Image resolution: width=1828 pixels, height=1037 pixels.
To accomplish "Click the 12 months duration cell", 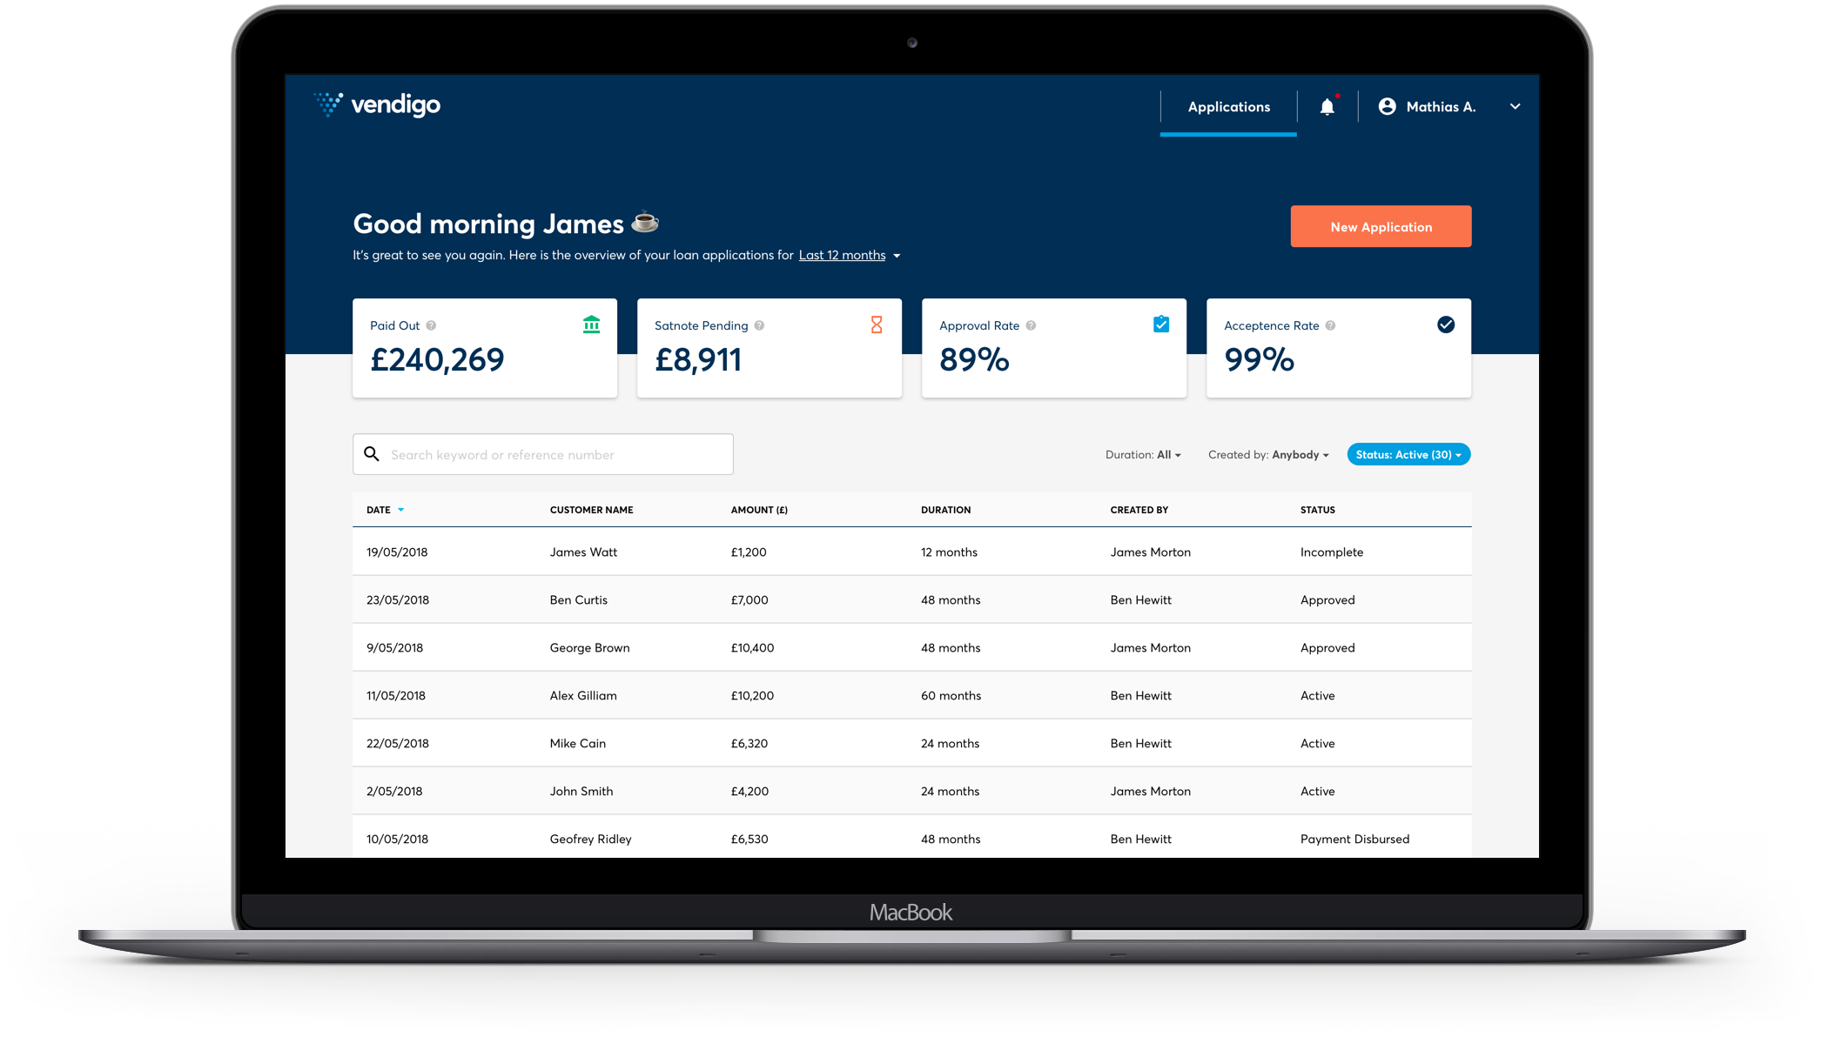I will tap(949, 552).
